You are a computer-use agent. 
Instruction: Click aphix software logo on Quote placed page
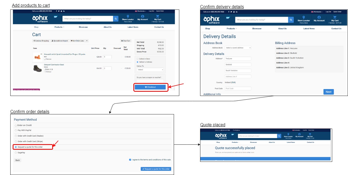221,136
